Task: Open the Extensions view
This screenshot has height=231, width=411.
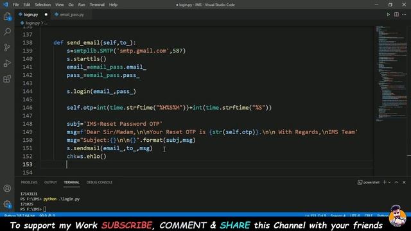Action: click(x=7, y=78)
